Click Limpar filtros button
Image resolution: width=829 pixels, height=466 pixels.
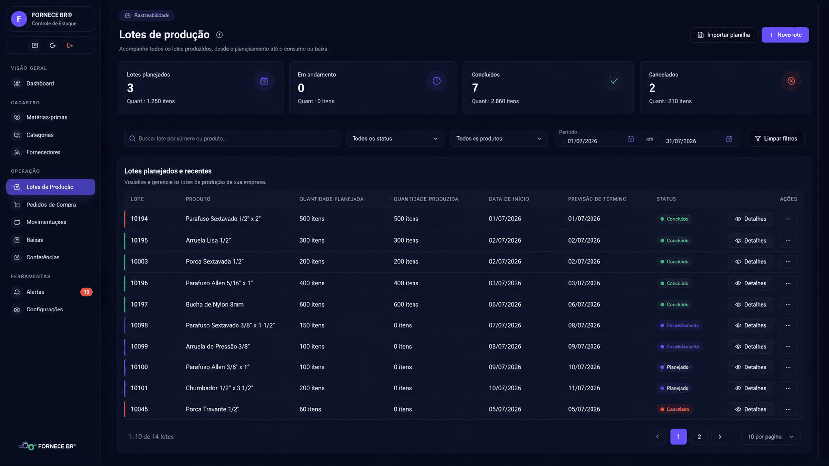[x=775, y=139]
